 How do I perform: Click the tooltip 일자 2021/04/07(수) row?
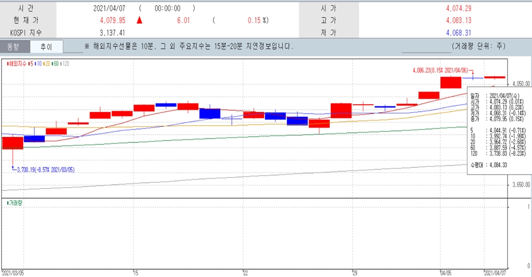coord(495,96)
